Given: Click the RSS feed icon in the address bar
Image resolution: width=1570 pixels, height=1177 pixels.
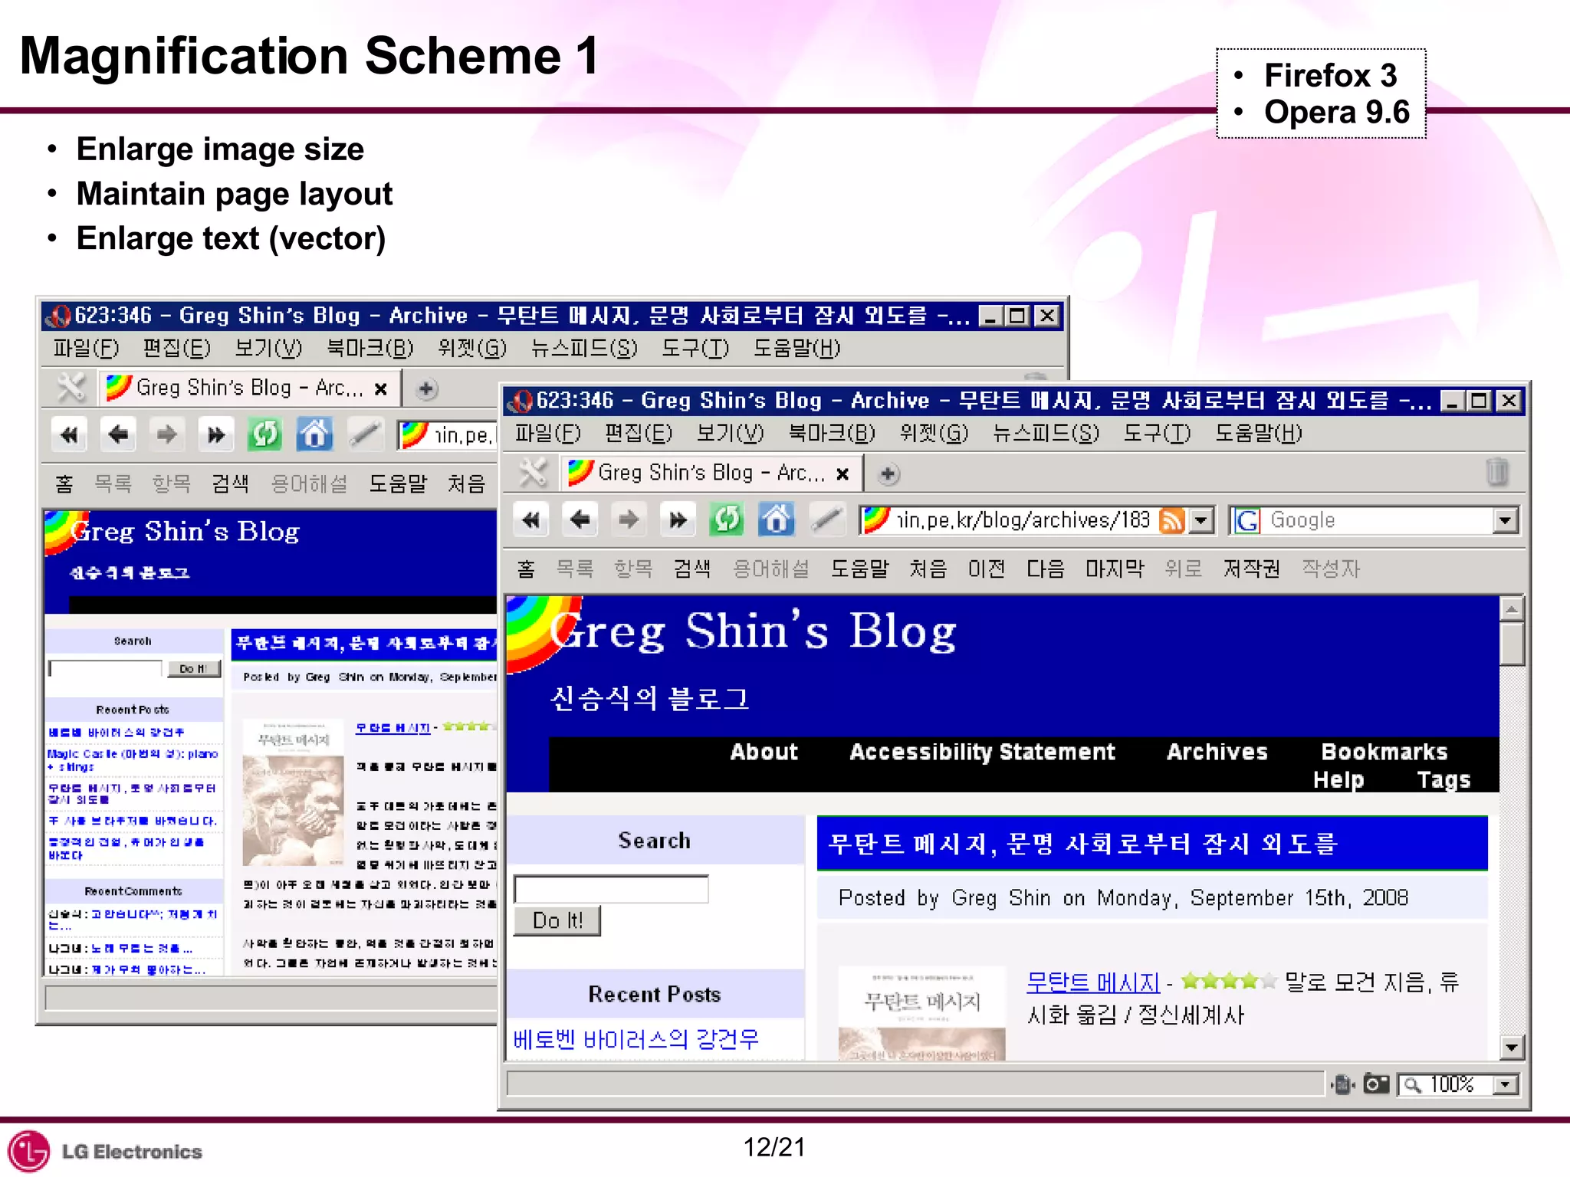Looking at the screenshot, I should pyautogui.click(x=1171, y=521).
